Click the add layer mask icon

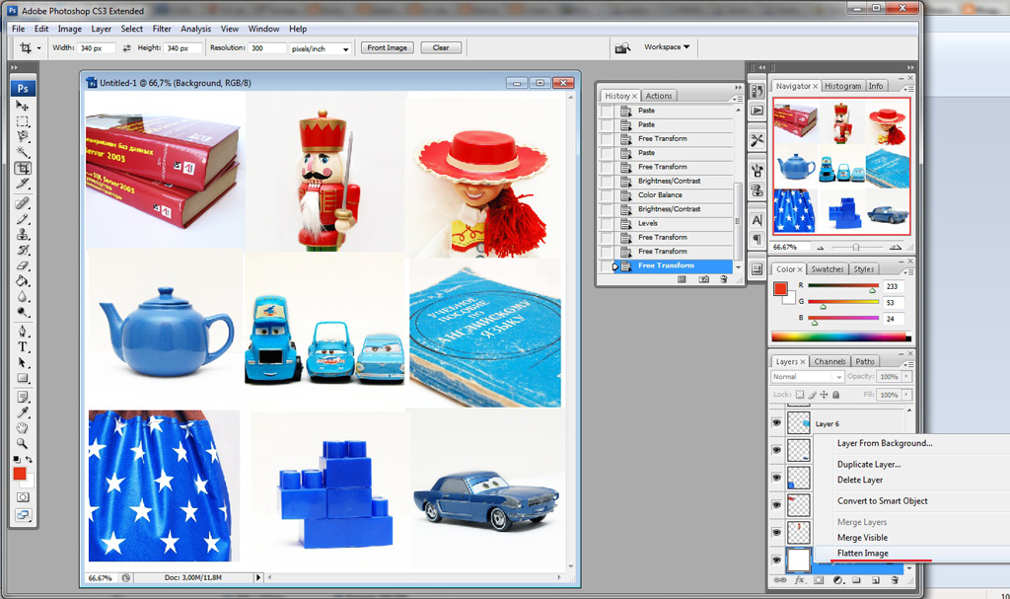point(818,580)
